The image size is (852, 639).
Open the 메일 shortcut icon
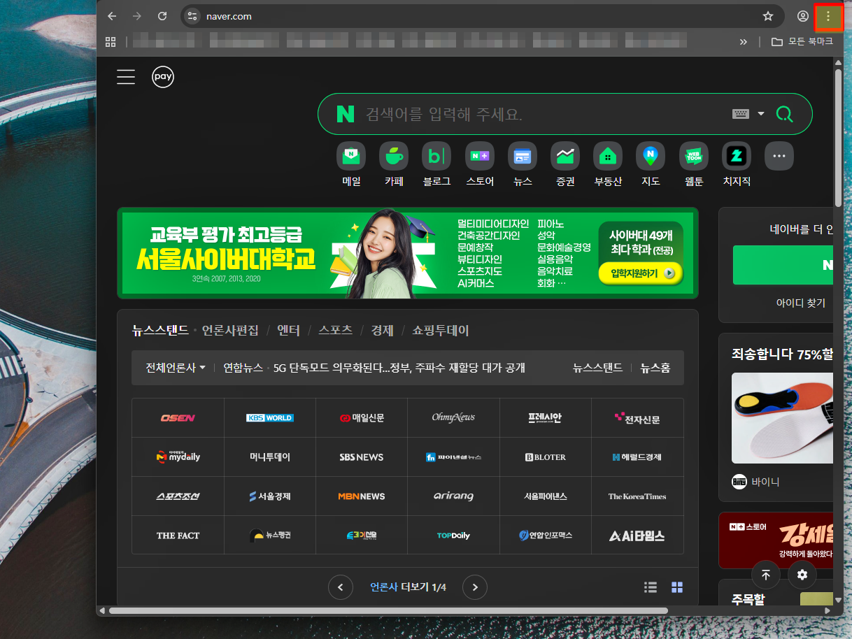pyautogui.click(x=351, y=156)
